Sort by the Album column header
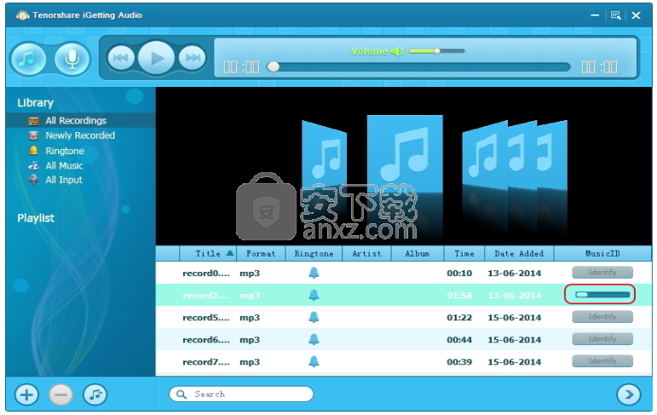This screenshot has height=415, width=657. pos(418,254)
